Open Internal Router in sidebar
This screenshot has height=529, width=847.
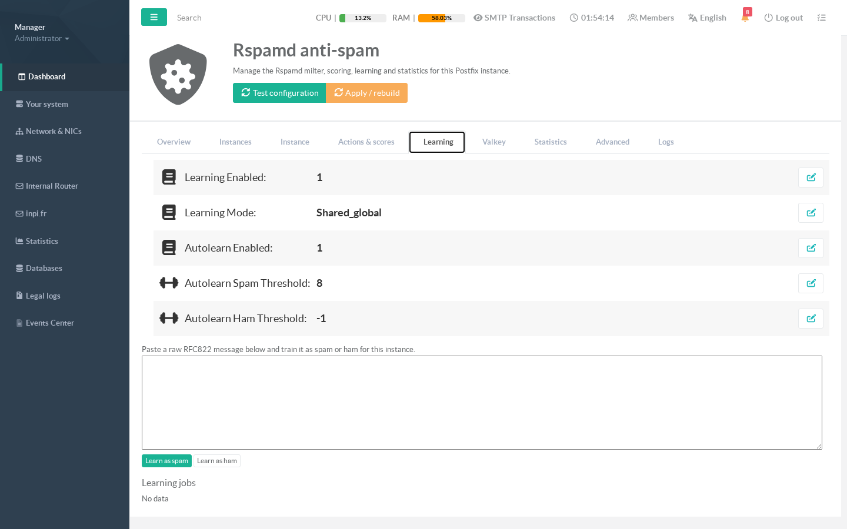pyautogui.click(x=65, y=186)
